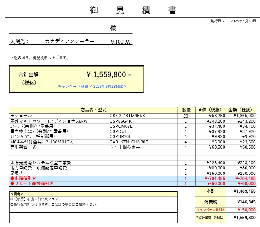Click the カラーモニタ(余剰/全量兼用) item
Viewport: 260px width, 227px height.
tap(32, 126)
